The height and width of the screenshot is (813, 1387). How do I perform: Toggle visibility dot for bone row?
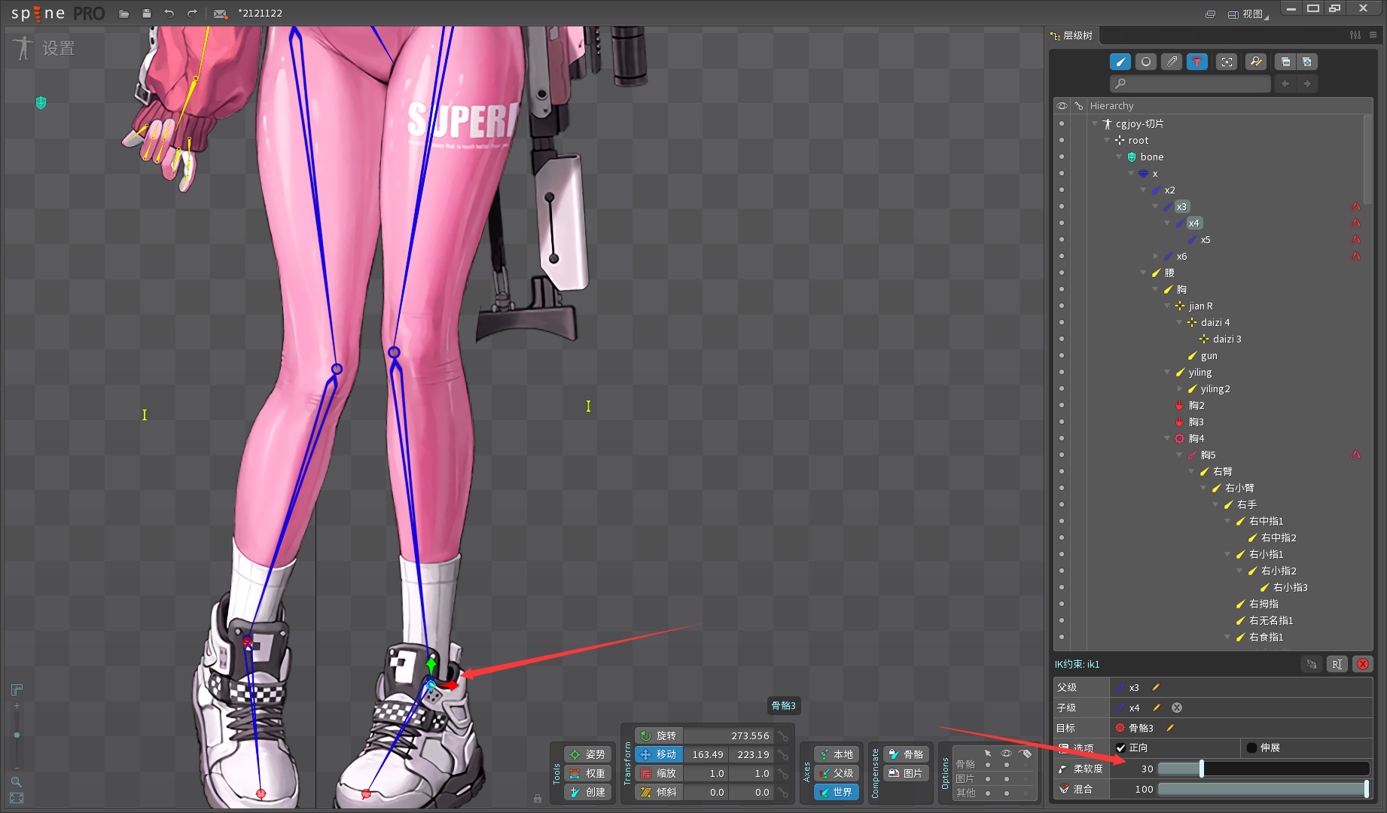[x=1062, y=157]
